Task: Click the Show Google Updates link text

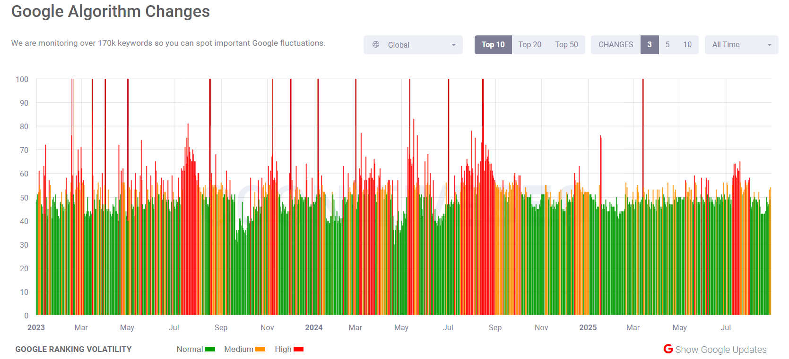Action: click(x=721, y=350)
